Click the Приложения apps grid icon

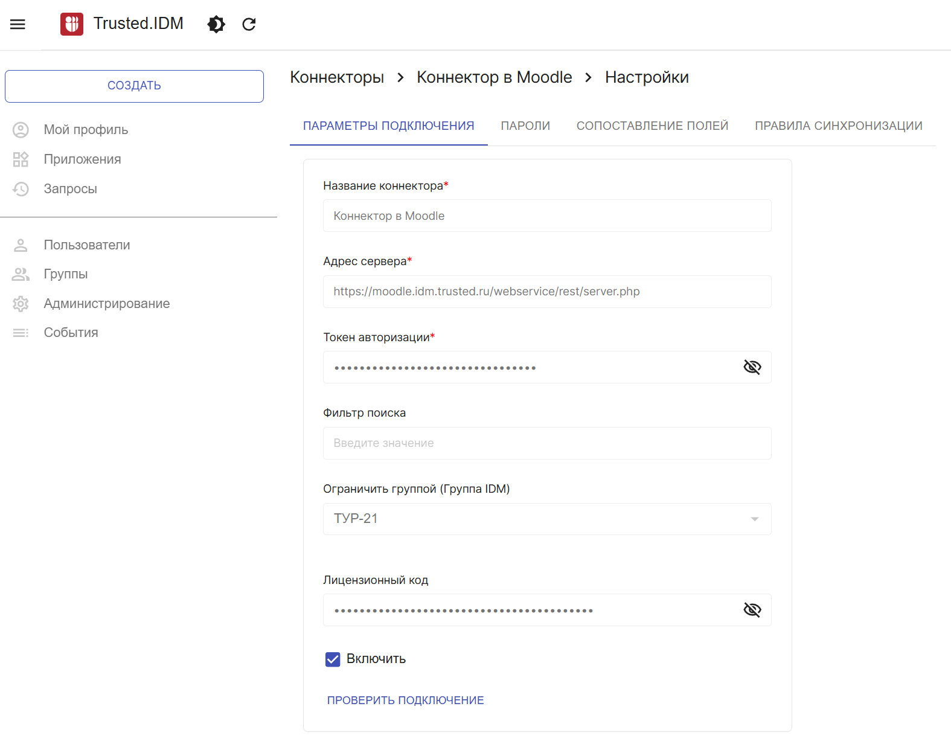(21, 159)
